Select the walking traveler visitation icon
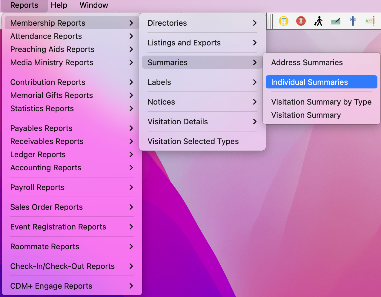Viewport: 381px width, 297px height. [x=318, y=21]
